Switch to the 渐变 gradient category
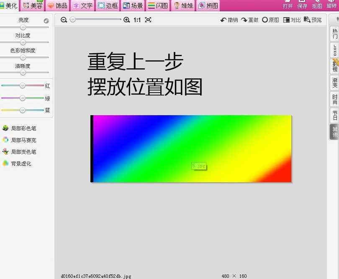 pyautogui.click(x=334, y=83)
